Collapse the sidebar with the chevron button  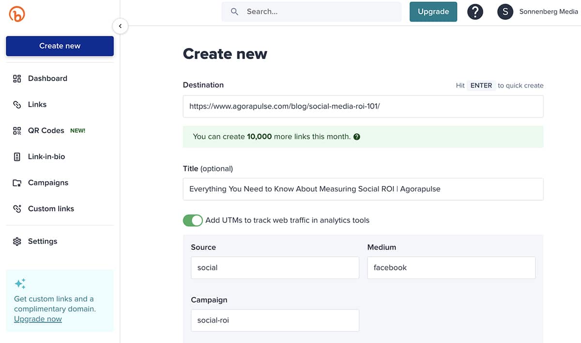pyautogui.click(x=120, y=26)
